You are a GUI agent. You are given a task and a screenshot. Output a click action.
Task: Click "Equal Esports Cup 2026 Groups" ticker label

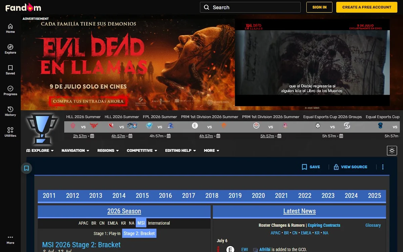tap(332, 117)
